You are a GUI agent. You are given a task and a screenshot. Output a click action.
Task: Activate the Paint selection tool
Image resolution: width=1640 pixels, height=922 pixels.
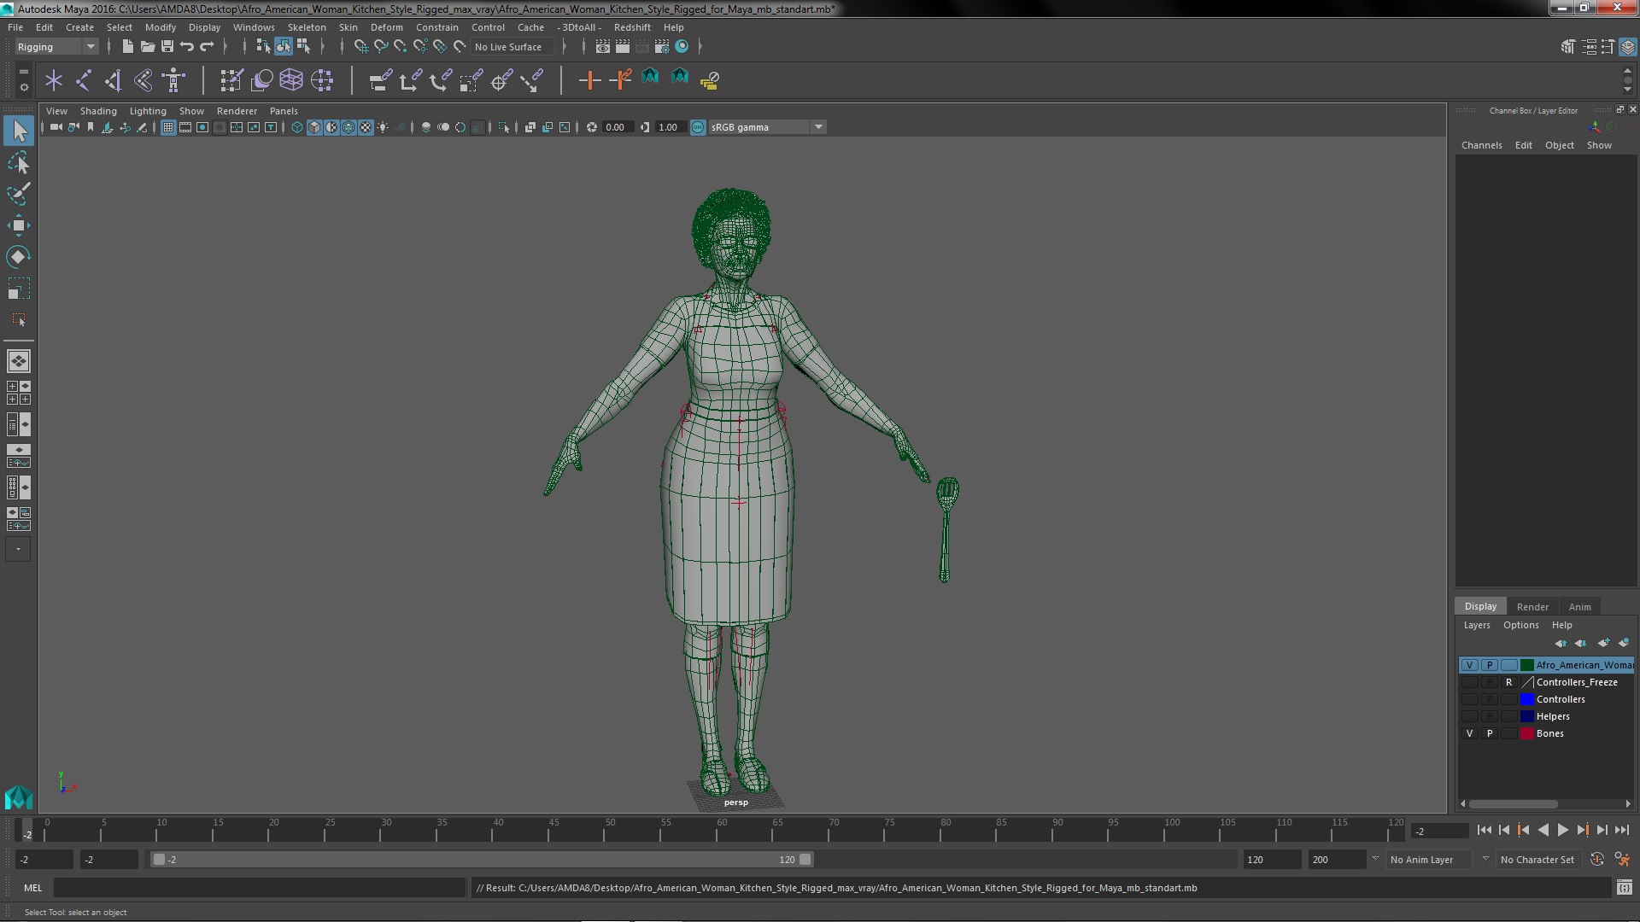click(x=19, y=194)
